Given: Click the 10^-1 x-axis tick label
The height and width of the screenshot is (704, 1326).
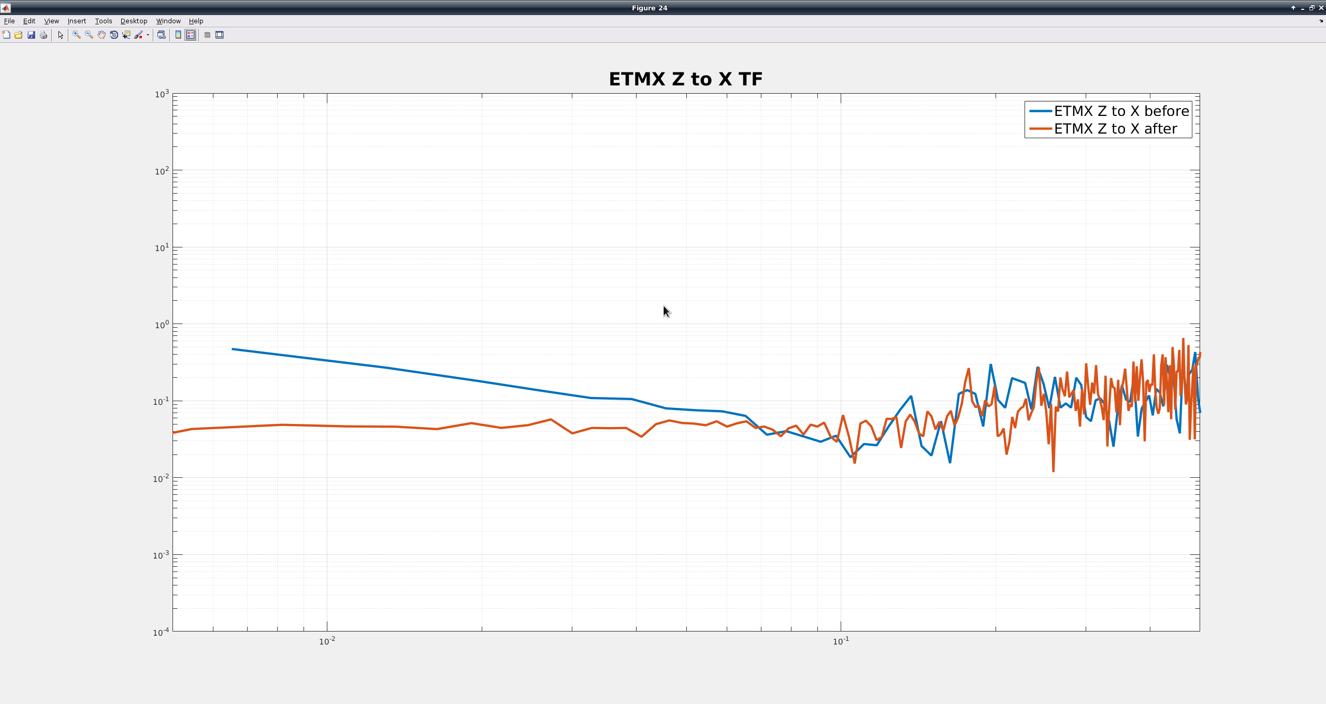Looking at the screenshot, I should click(841, 641).
